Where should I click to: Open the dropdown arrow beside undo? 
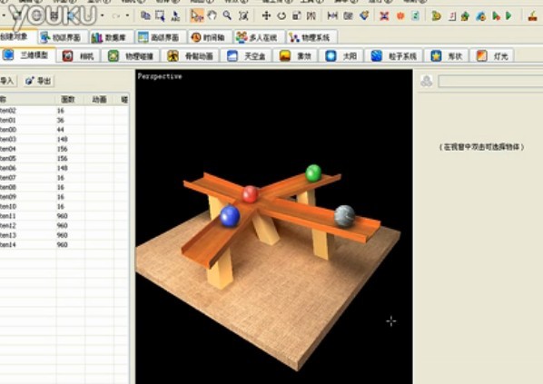(x=103, y=15)
